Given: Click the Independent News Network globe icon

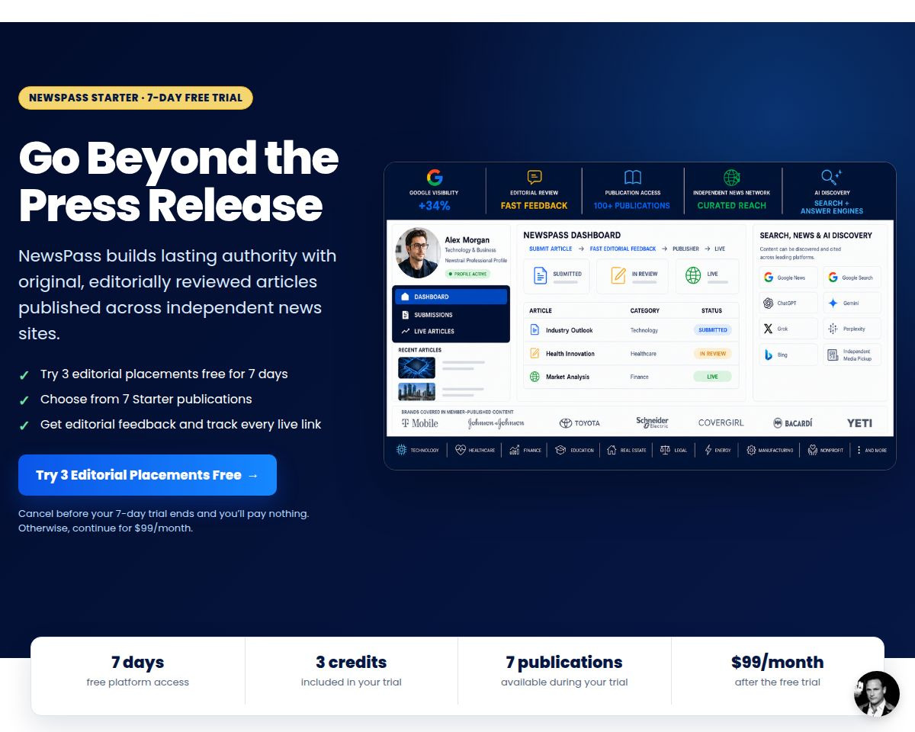Looking at the screenshot, I should tap(732, 178).
